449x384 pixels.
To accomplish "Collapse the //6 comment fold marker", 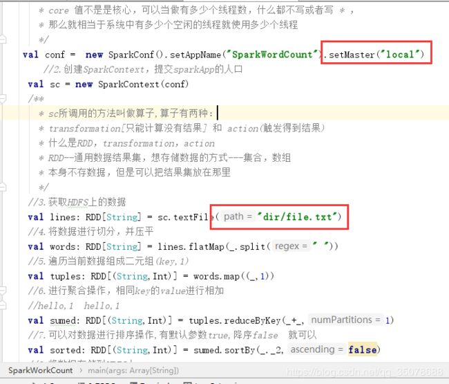I will coord(3,291).
